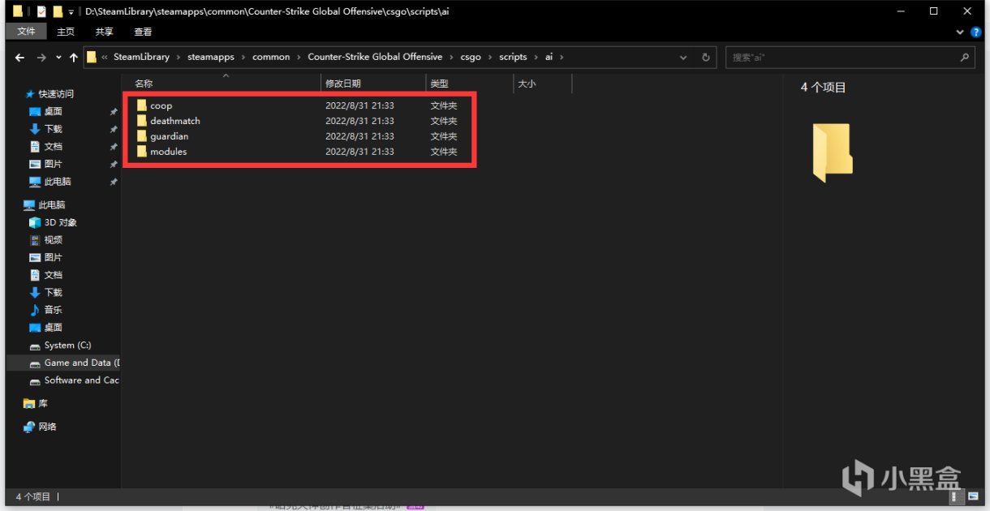
Task: Sort by the 类型 column header
Action: [x=439, y=84]
